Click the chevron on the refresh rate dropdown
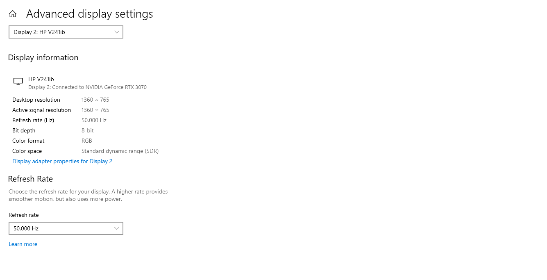547x280 pixels. pyautogui.click(x=117, y=228)
